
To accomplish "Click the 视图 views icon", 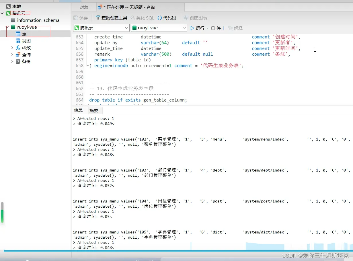I will click(18, 41).
